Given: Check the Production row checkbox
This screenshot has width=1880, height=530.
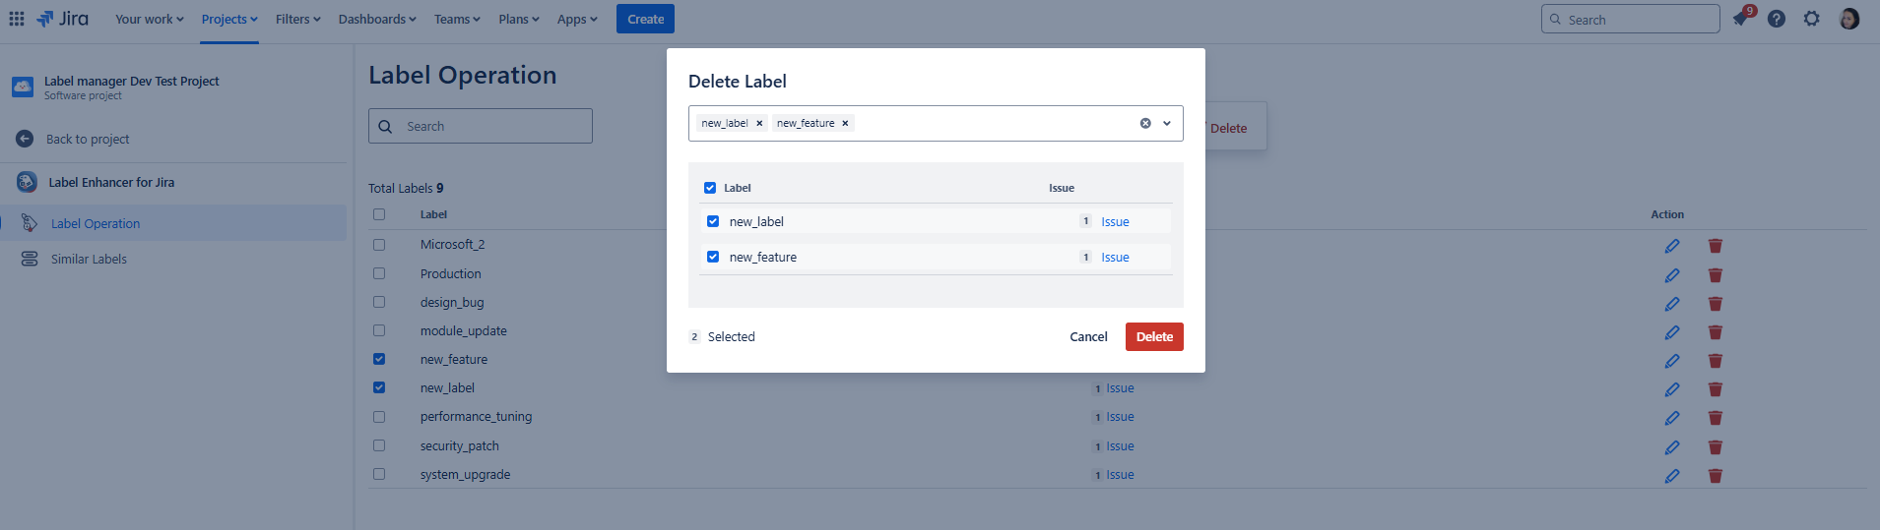Looking at the screenshot, I should pos(379,273).
